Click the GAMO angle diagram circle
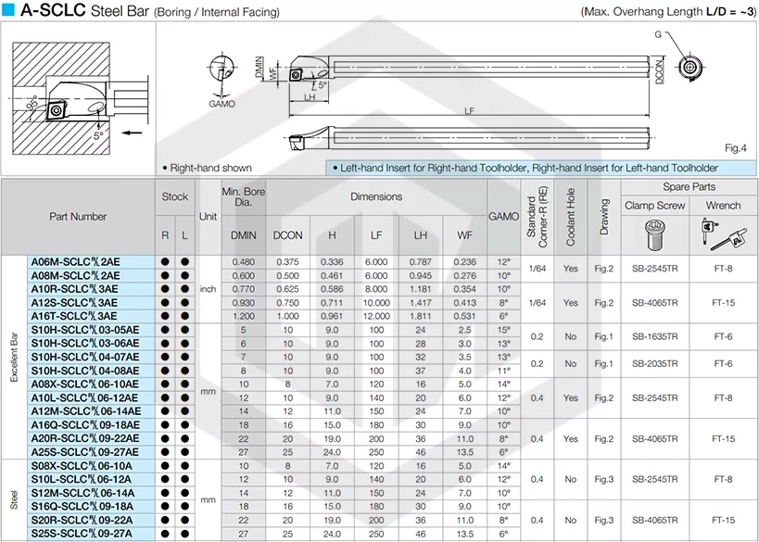 [221, 69]
